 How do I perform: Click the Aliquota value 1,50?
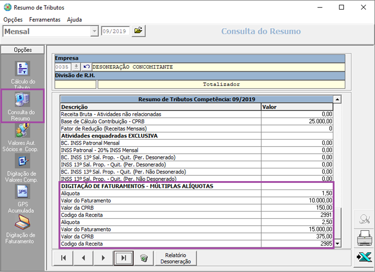pyautogui.click(x=297, y=193)
